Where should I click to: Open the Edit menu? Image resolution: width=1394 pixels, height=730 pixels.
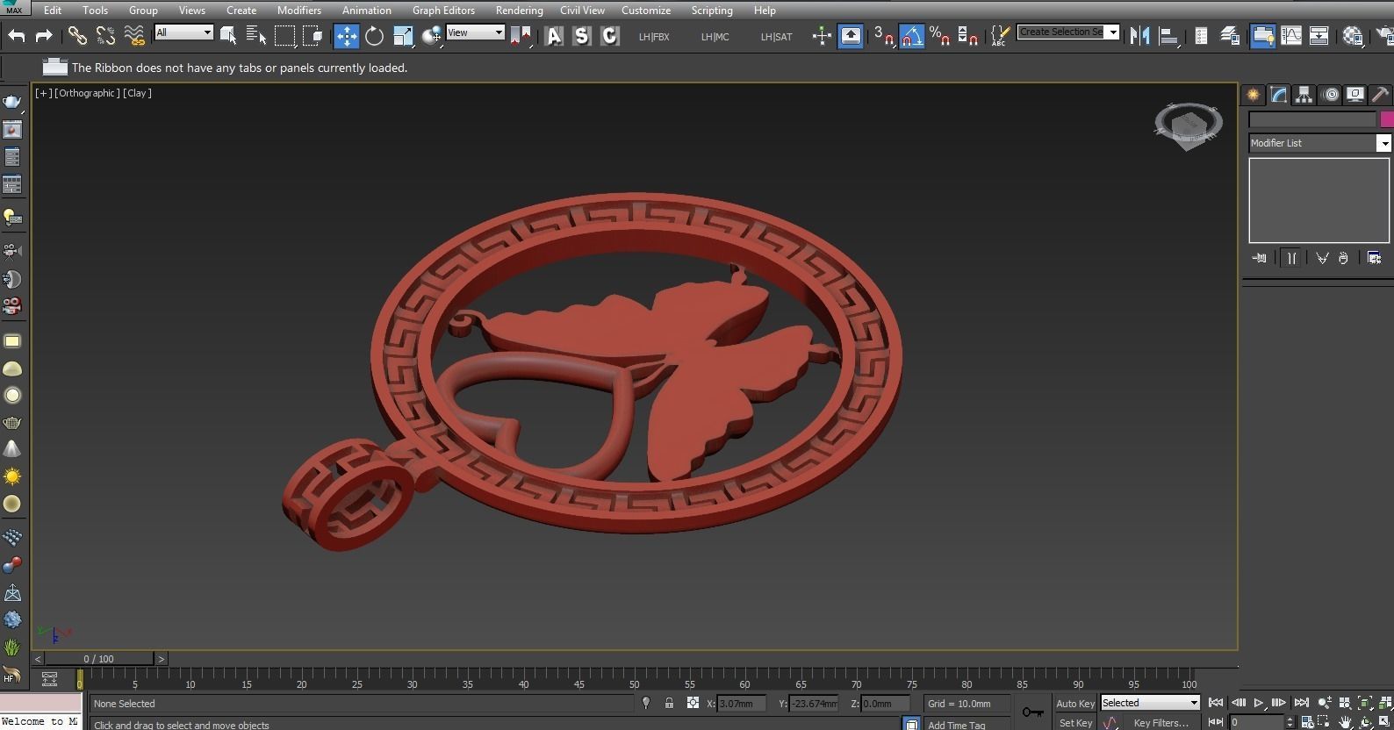pos(53,11)
